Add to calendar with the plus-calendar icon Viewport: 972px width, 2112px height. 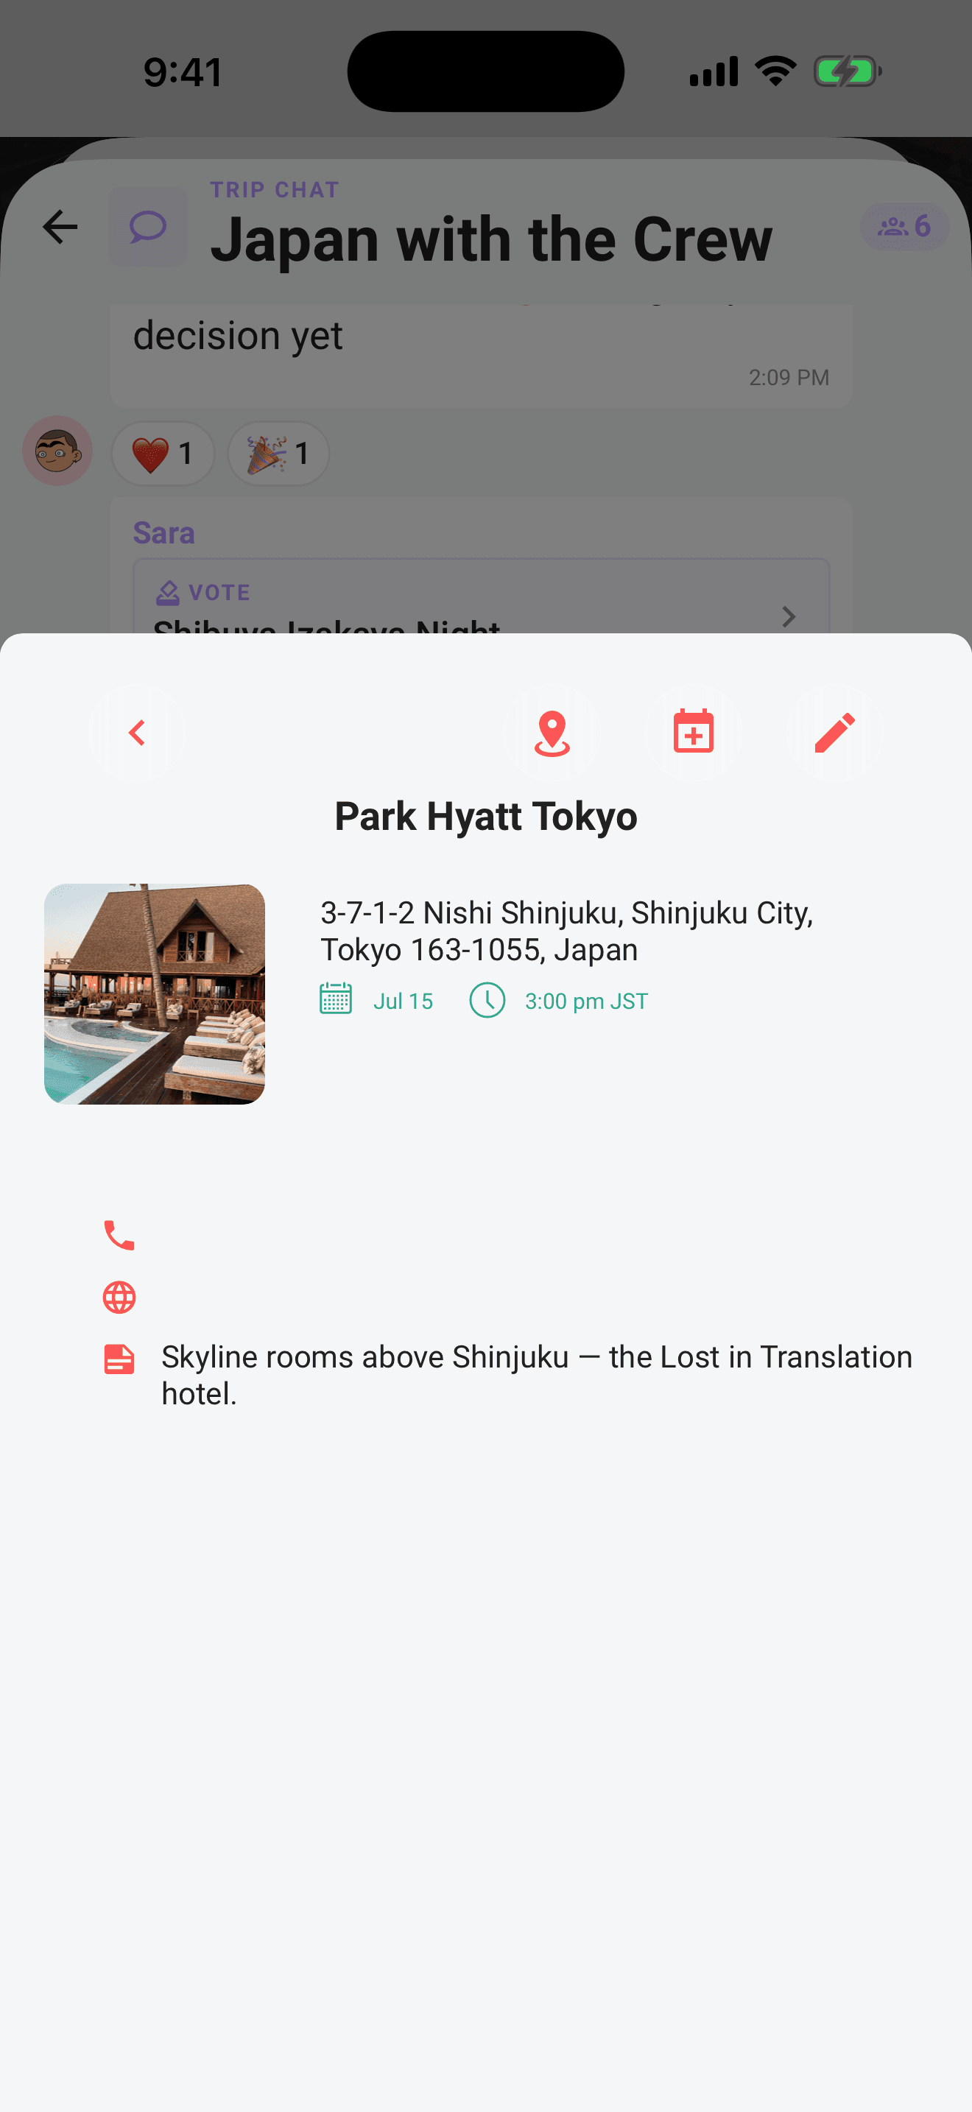click(694, 732)
